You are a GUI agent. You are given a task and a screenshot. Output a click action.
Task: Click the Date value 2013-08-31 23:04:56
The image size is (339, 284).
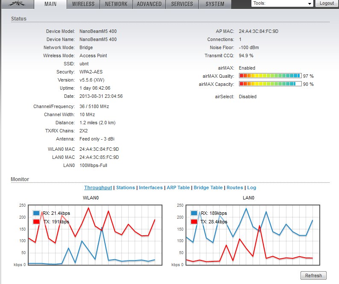point(101,96)
